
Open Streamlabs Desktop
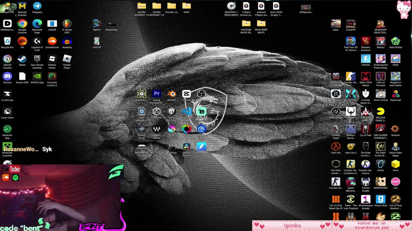201,111
